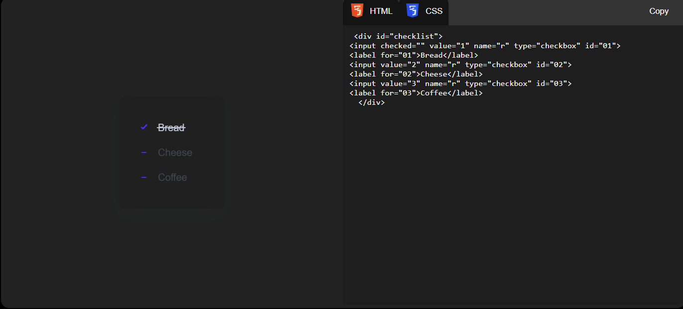Click the Coffee label text
Viewport: 683px width, 309px height.
point(172,177)
